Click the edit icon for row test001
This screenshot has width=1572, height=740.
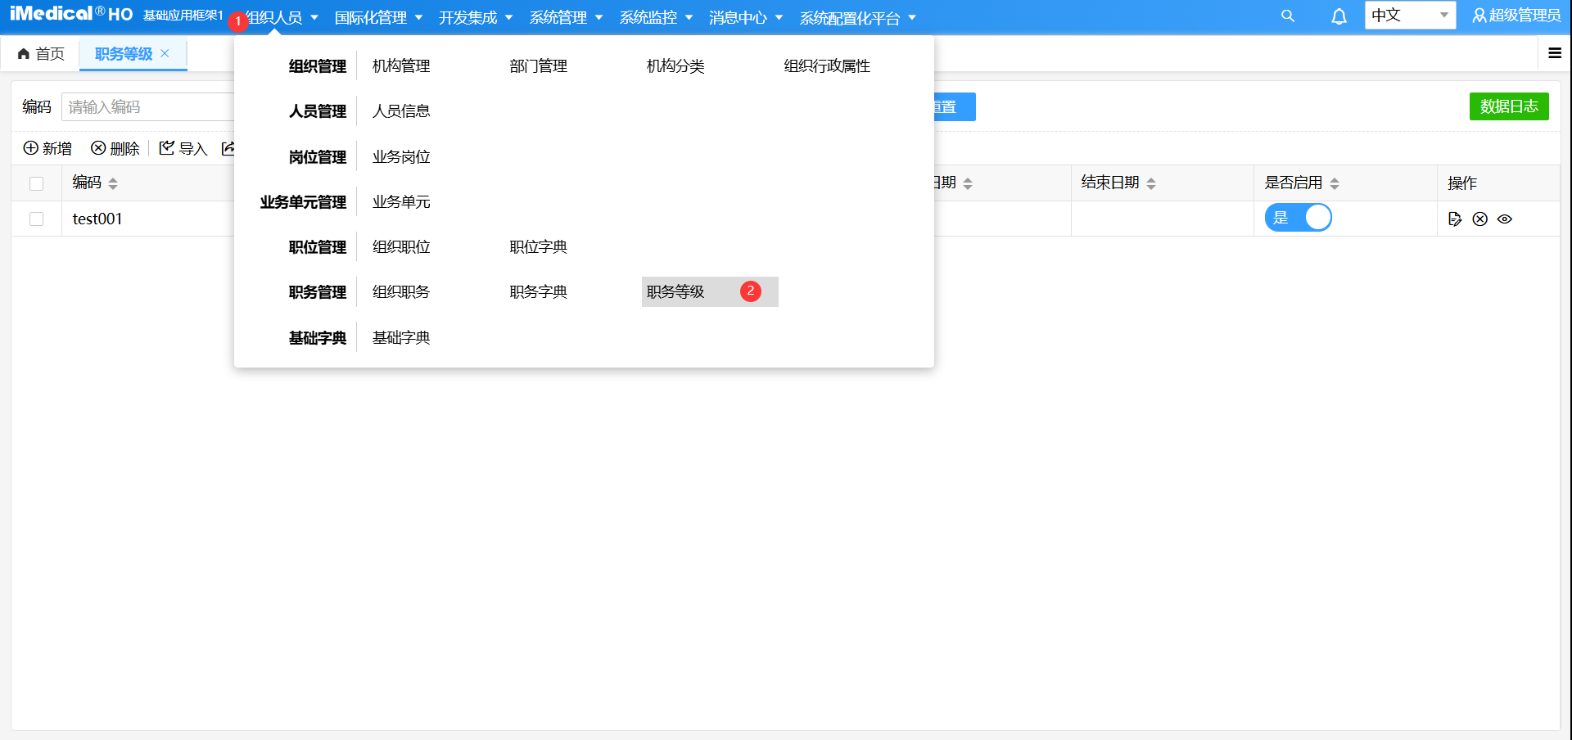click(1455, 219)
